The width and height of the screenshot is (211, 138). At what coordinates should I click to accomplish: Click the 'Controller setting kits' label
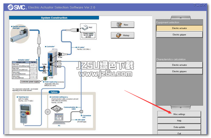[x=59, y=97]
